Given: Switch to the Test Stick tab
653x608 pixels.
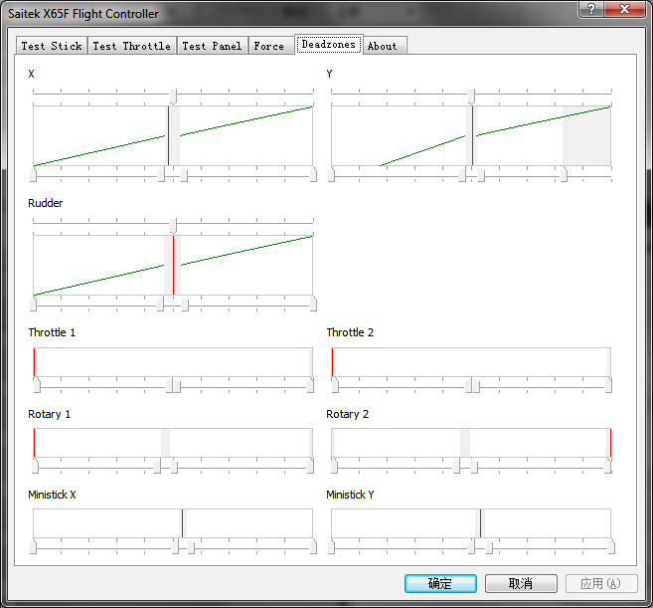Looking at the screenshot, I should pyautogui.click(x=52, y=46).
